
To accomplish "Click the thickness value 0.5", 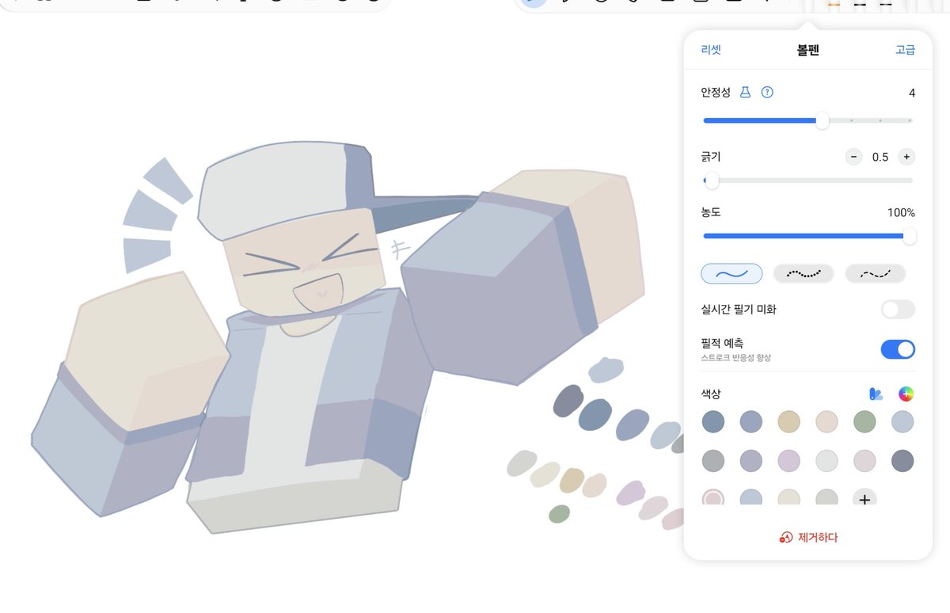I will point(880,157).
